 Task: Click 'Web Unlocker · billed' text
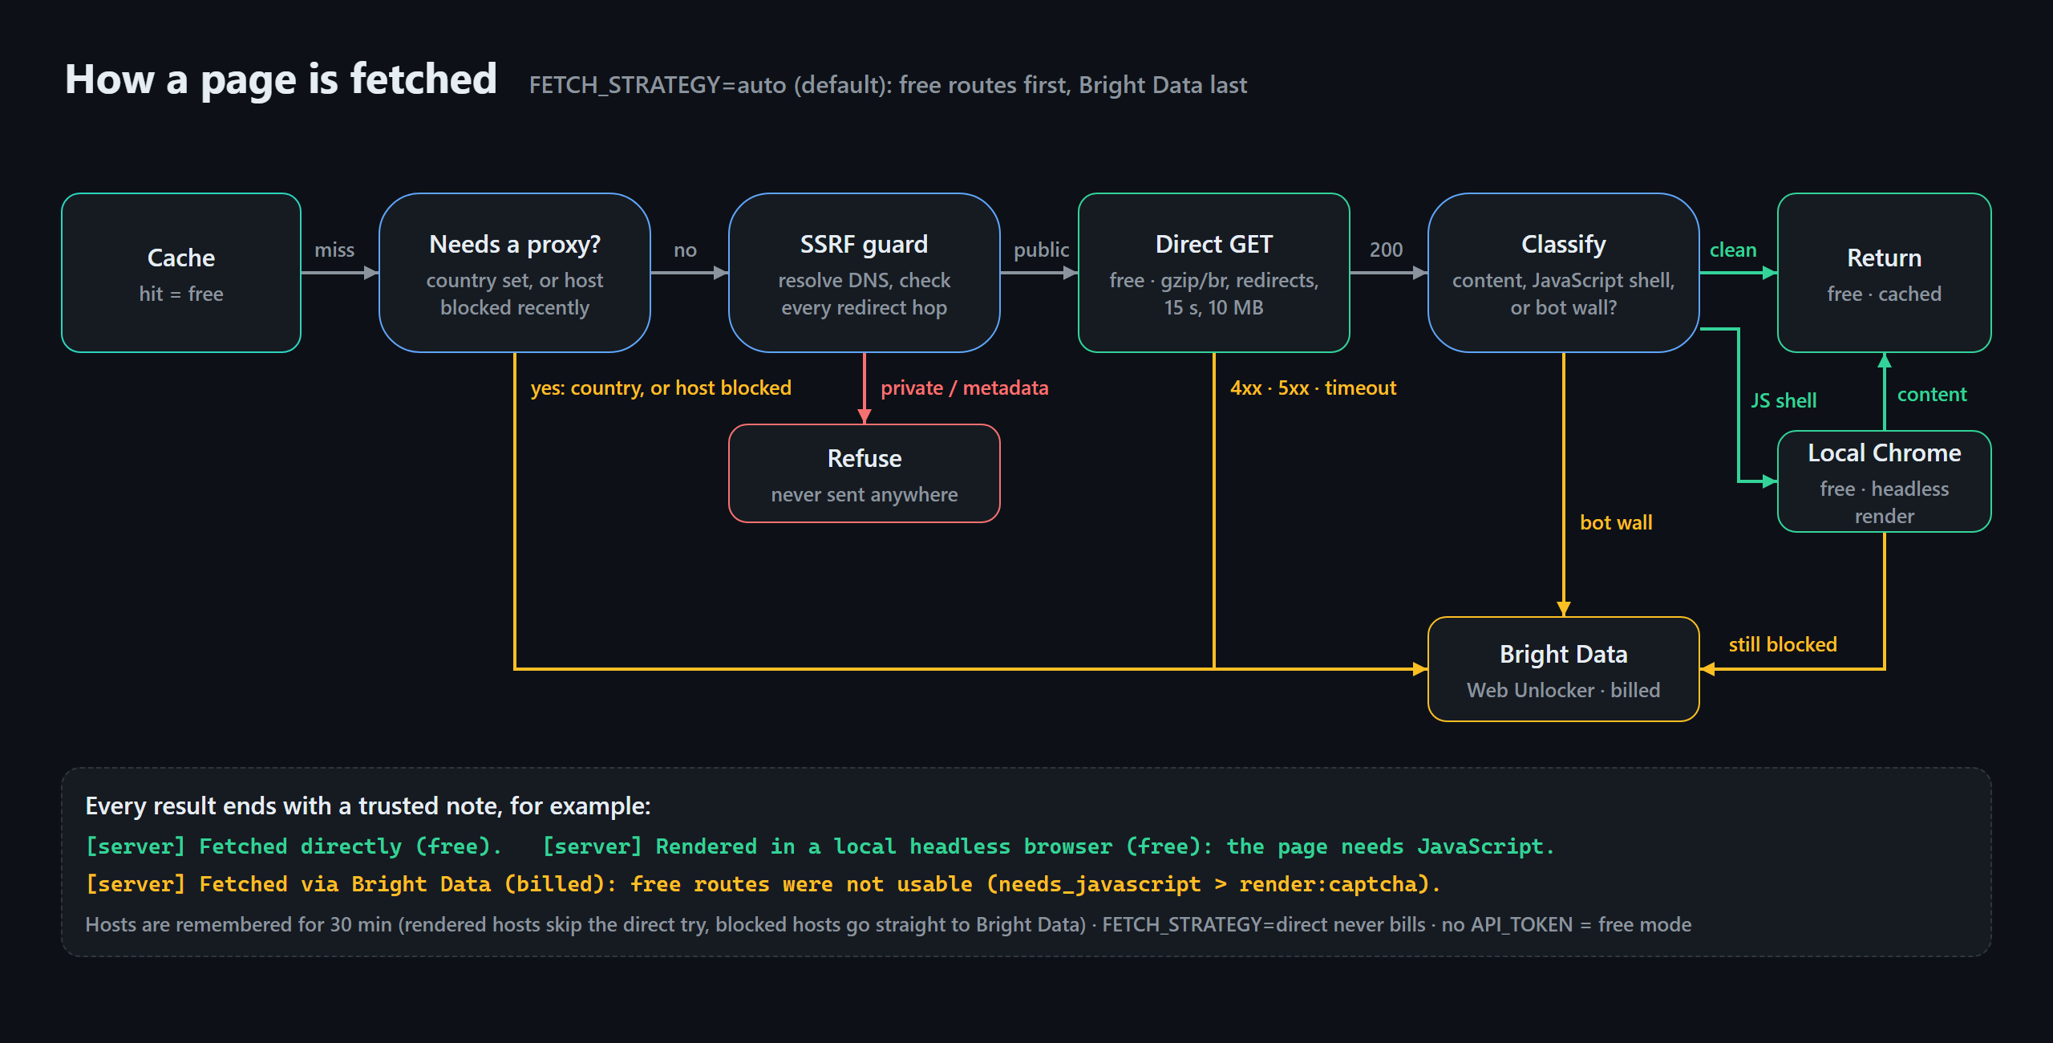pos(1564,690)
